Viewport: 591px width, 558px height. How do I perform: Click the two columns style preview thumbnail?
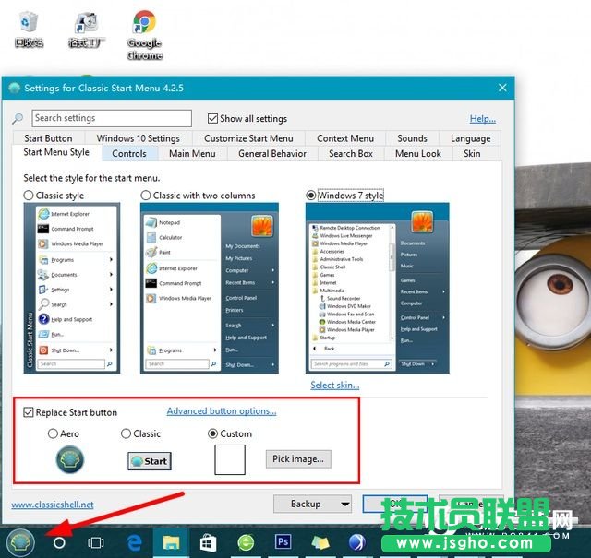click(210, 288)
